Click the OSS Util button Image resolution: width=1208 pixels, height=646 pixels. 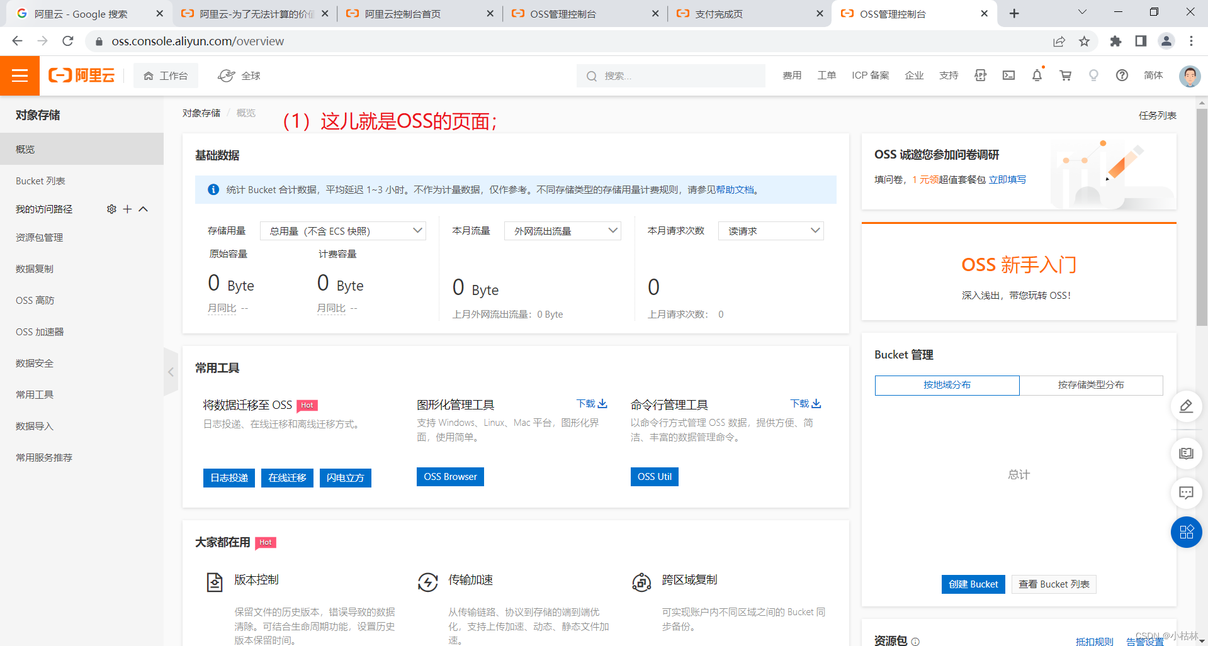[x=654, y=477]
